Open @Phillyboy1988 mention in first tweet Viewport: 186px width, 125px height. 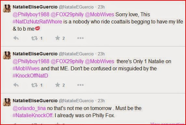pyautogui.click(x=31, y=15)
